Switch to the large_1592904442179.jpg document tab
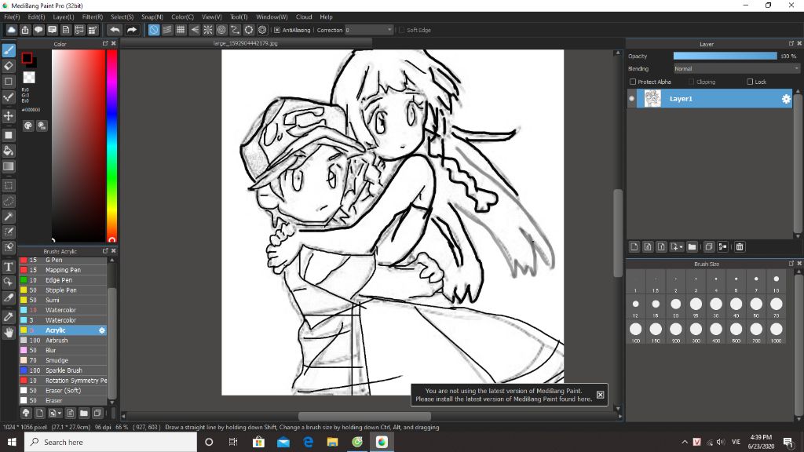 click(x=246, y=44)
